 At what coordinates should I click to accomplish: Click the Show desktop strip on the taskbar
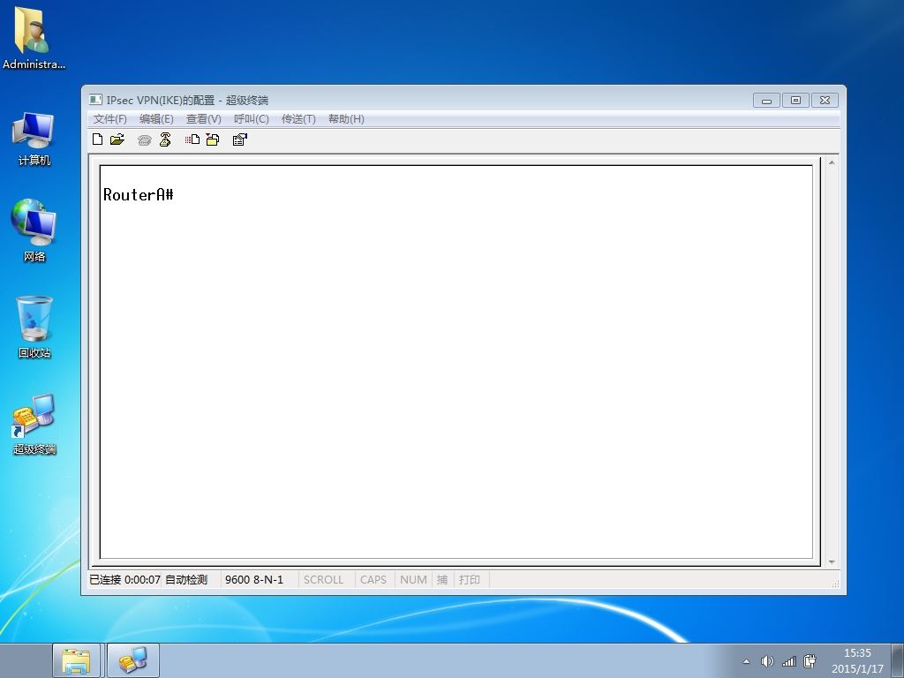[898, 660]
